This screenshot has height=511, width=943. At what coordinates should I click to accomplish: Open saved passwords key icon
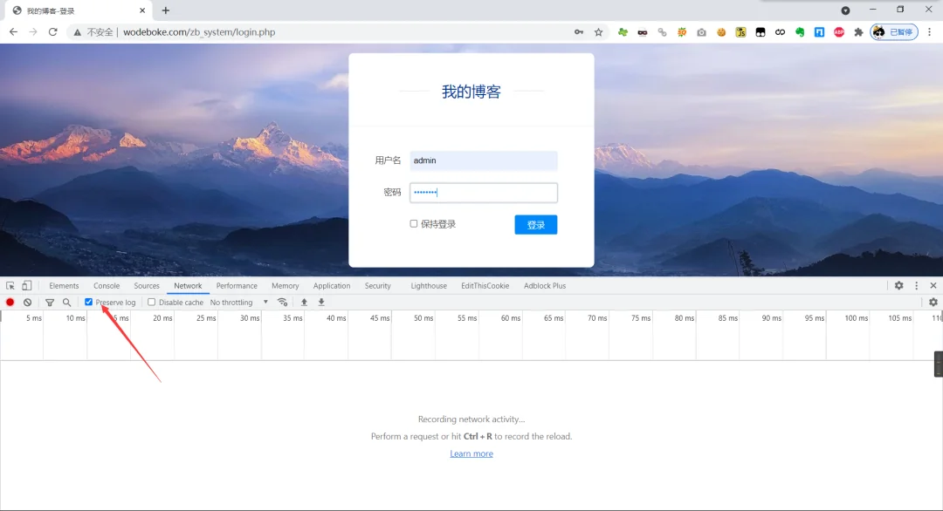point(579,31)
